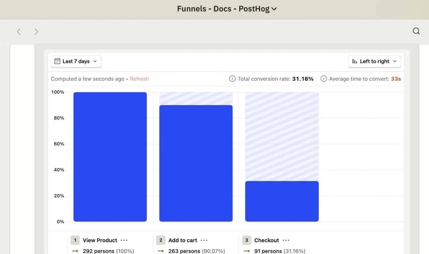Open the options menu for Checkout
Image resolution: width=429 pixels, height=254 pixels.
(285, 240)
